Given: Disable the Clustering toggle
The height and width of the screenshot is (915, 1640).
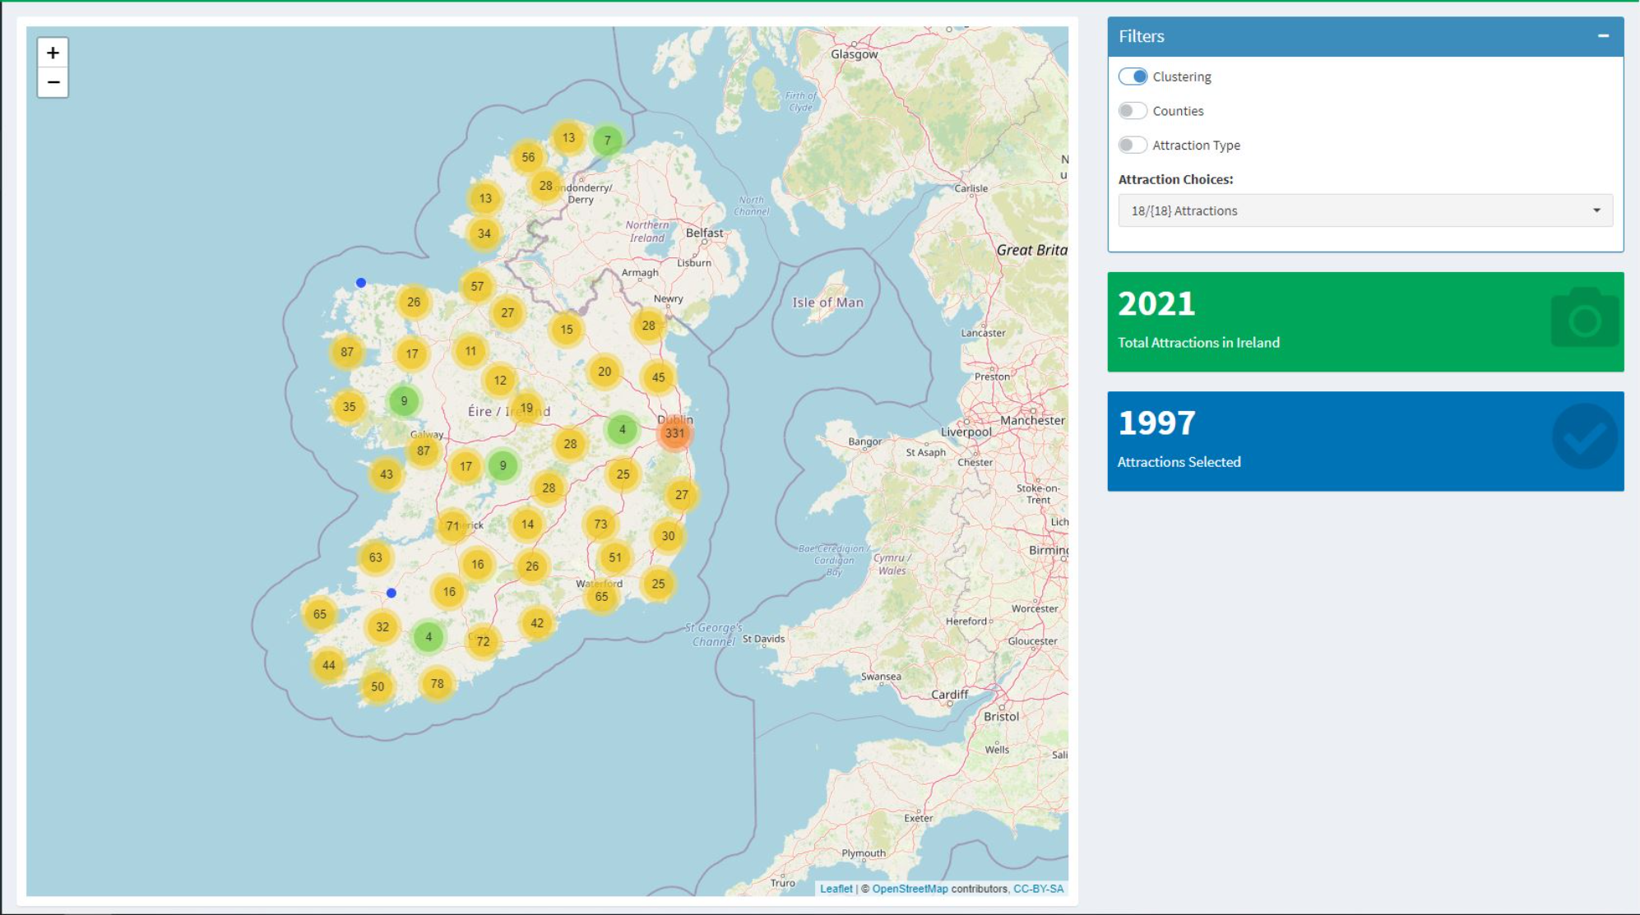Looking at the screenshot, I should click(1133, 76).
